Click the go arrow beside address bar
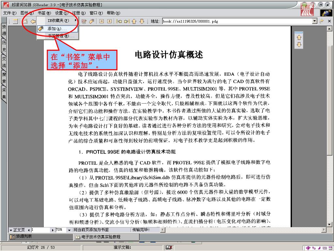This screenshot has width=334, height=251. click(322, 21)
